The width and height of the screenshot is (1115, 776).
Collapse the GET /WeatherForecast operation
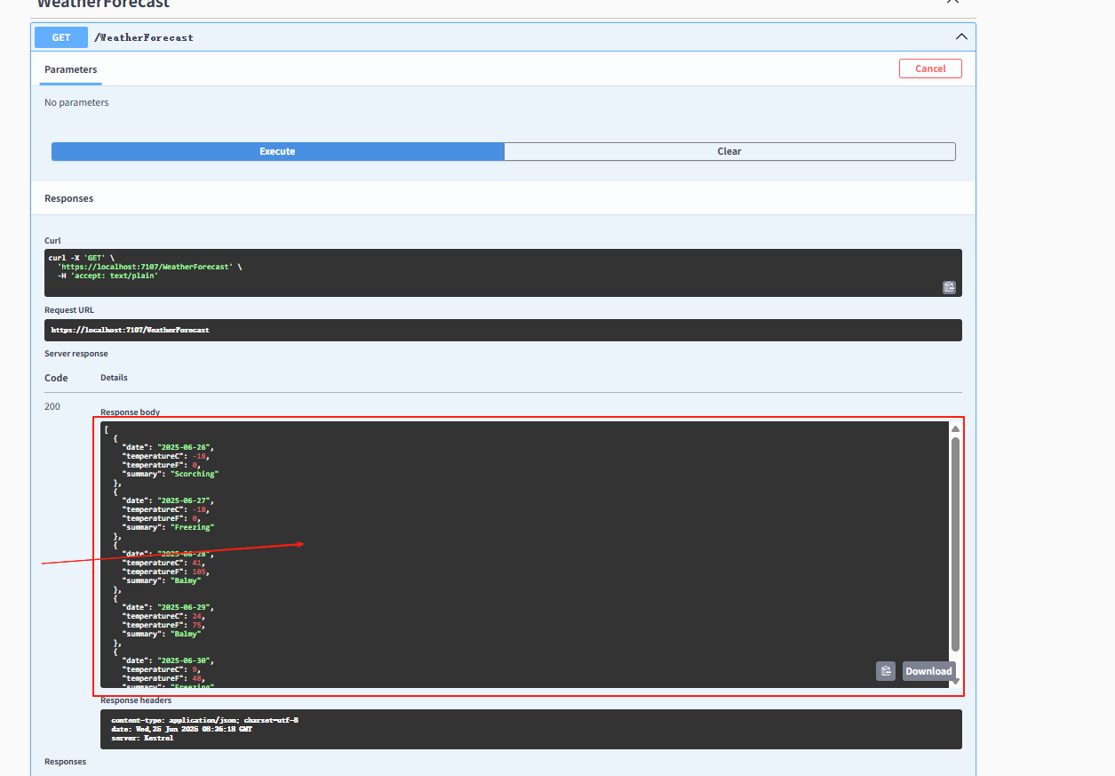coord(960,37)
